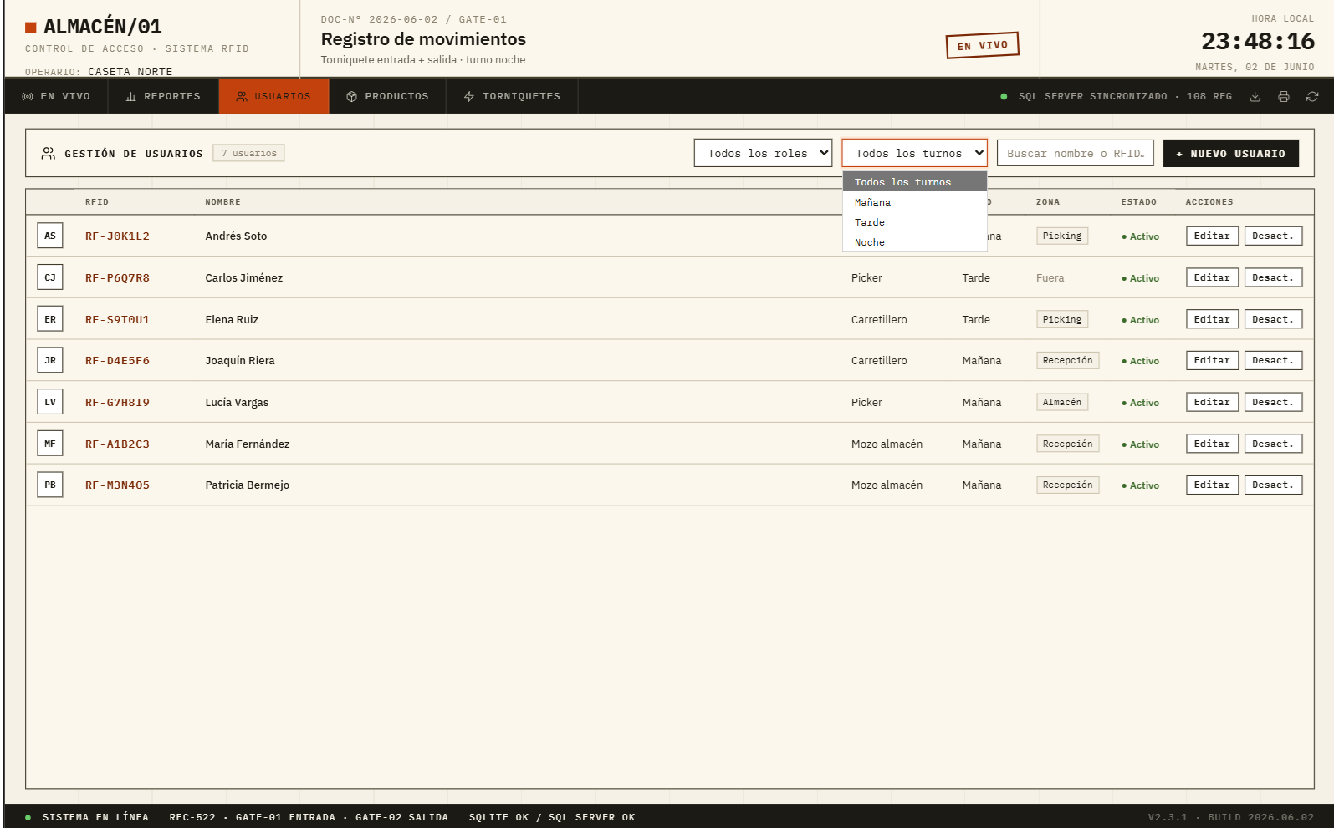The height and width of the screenshot is (828, 1334).
Task: Click the NOMBRE column header
Action: pyautogui.click(x=222, y=202)
